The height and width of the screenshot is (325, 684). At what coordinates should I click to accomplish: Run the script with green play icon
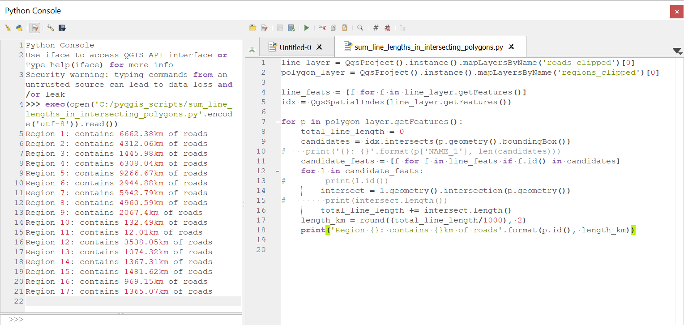click(x=306, y=28)
